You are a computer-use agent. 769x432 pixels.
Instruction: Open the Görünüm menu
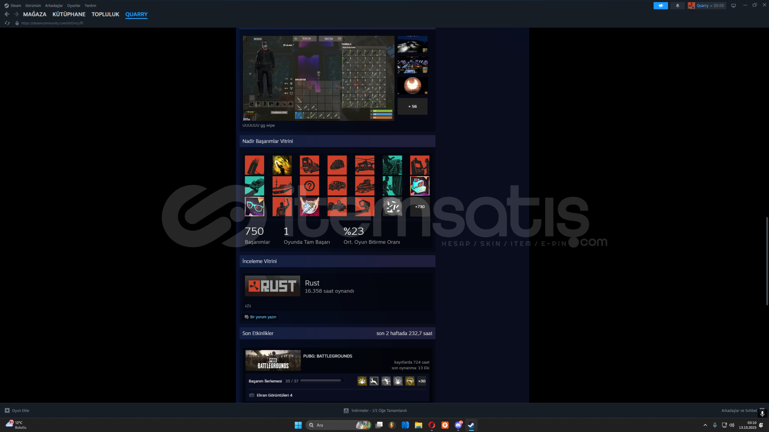coord(33,6)
